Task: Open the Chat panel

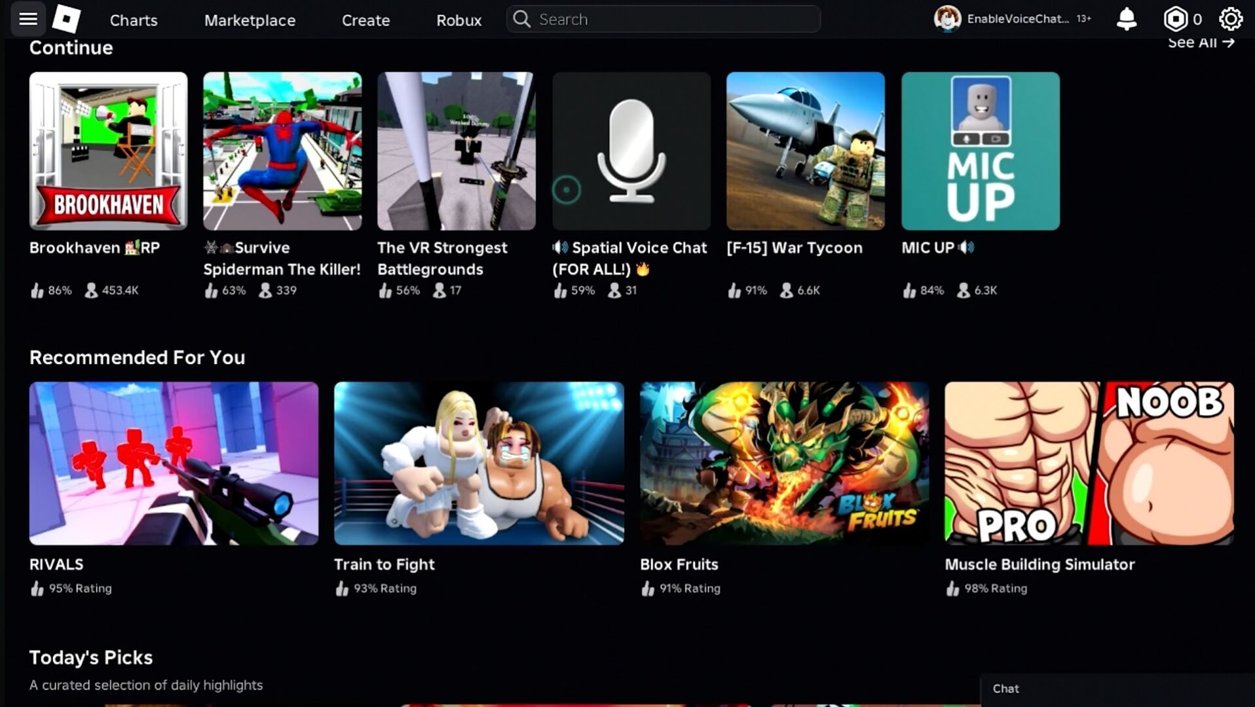Action: tap(1117, 689)
